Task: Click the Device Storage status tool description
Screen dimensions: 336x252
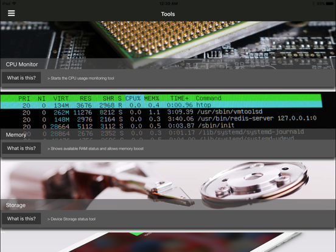Action: pos(71,219)
